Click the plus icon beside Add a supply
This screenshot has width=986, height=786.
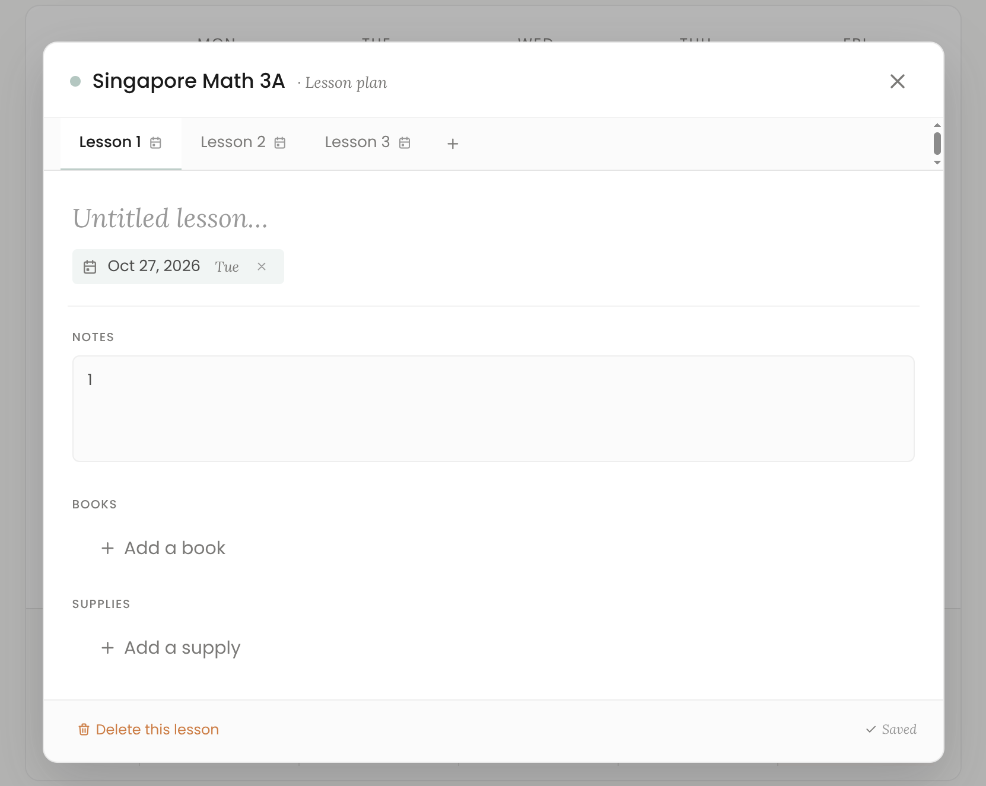[x=107, y=648]
